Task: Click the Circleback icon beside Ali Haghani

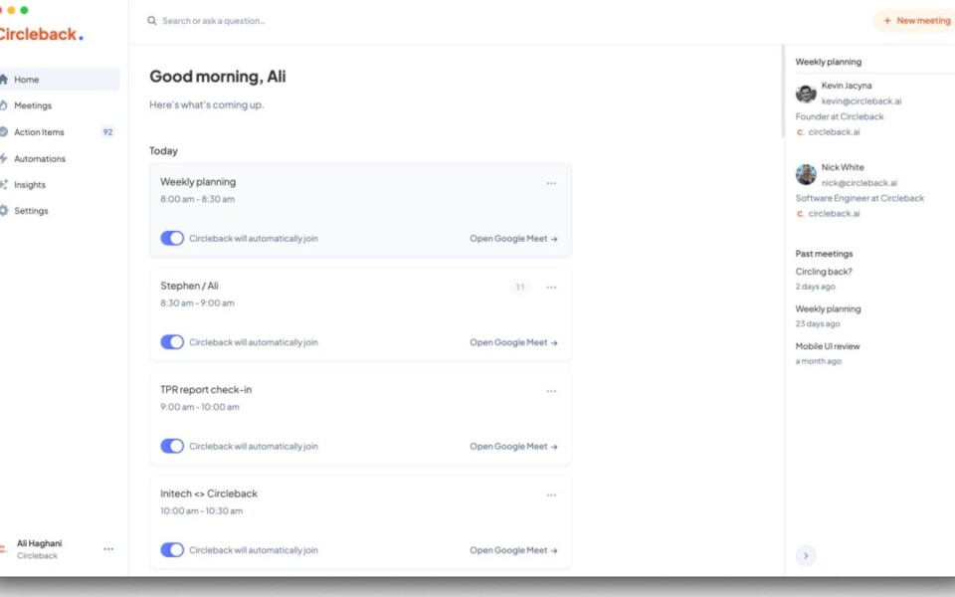Action: 3,549
